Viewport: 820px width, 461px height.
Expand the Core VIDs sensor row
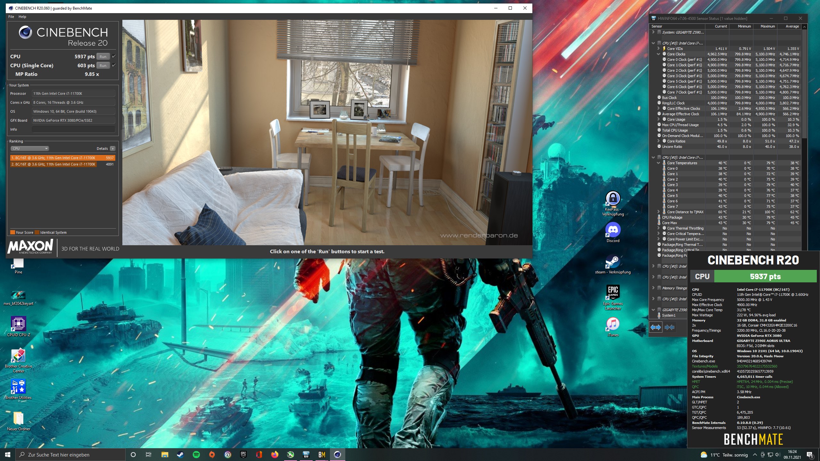tap(659, 49)
